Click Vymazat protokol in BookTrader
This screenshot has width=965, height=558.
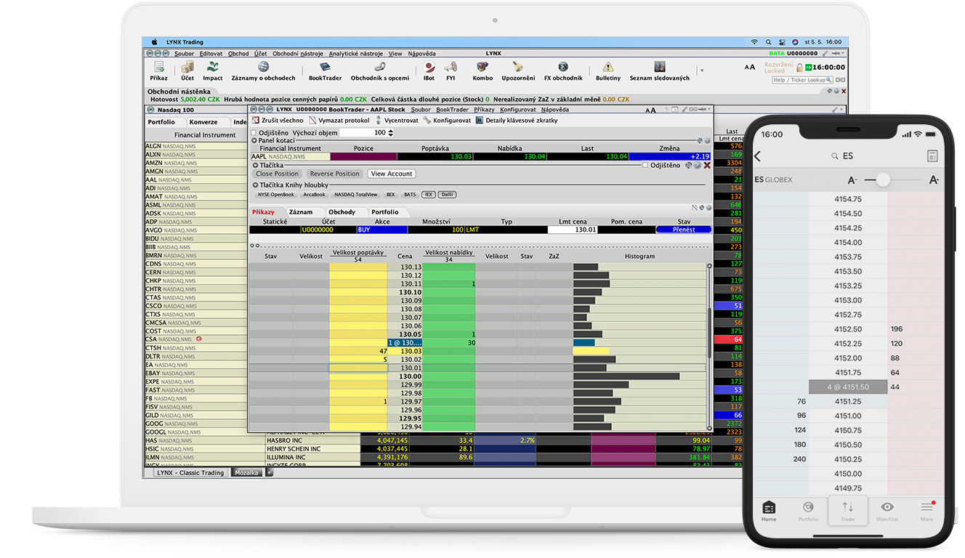point(339,120)
